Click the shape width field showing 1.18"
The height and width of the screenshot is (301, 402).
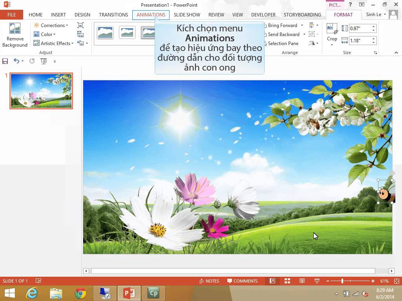(360, 40)
